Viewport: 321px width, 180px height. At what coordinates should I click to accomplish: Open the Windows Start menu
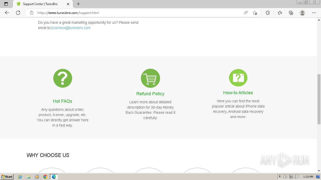pyautogui.click(x=7, y=177)
